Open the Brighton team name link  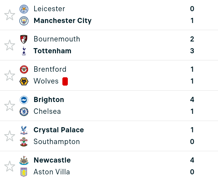pos(49,100)
